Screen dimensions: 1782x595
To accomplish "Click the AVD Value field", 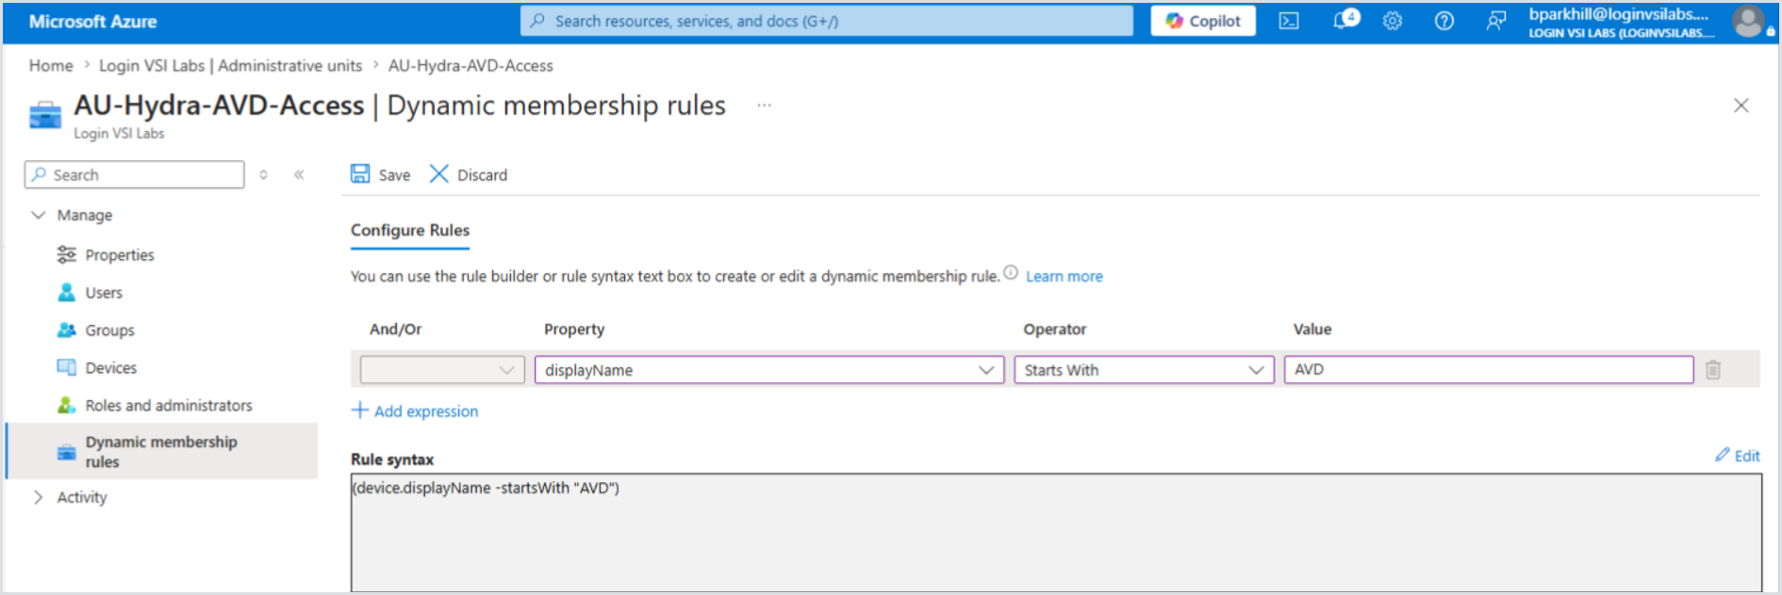I will pos(1489,370).
